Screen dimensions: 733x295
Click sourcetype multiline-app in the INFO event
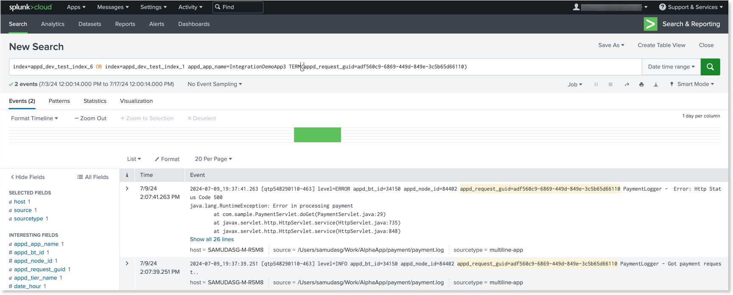(x=506, y=283)
